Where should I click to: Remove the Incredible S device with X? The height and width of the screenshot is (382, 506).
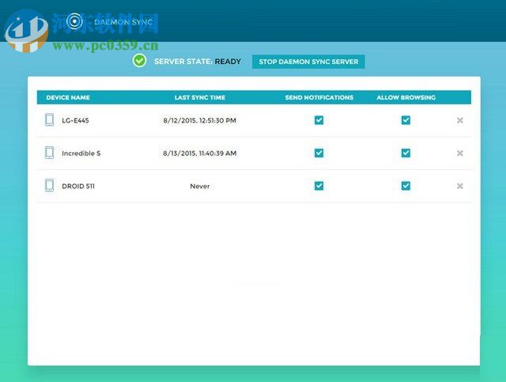pos(460,153)
